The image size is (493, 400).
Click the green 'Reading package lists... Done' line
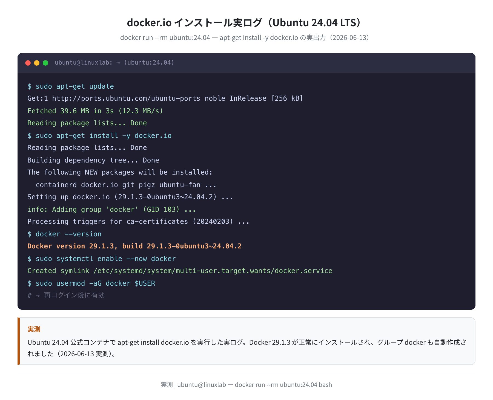pos(87,123)
